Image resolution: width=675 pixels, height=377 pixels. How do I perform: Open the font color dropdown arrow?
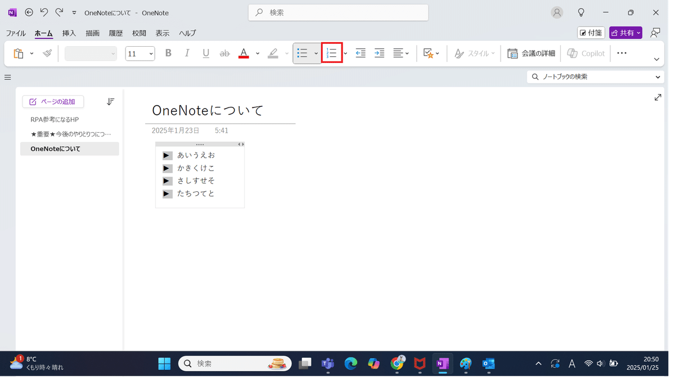[258, 53]
